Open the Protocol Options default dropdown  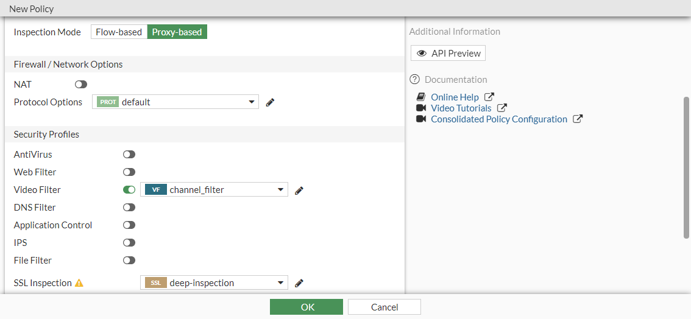175,102
